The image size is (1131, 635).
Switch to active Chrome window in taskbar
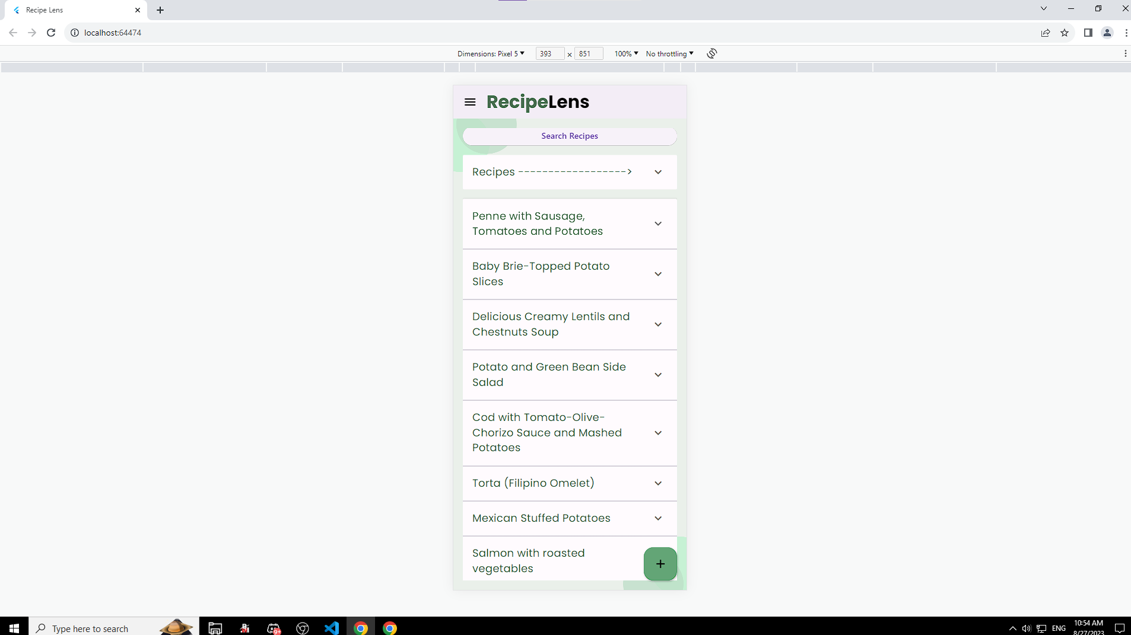pos(361,627)
